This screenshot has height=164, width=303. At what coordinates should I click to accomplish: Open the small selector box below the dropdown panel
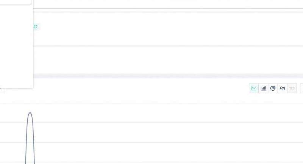[x=2, y=90]
